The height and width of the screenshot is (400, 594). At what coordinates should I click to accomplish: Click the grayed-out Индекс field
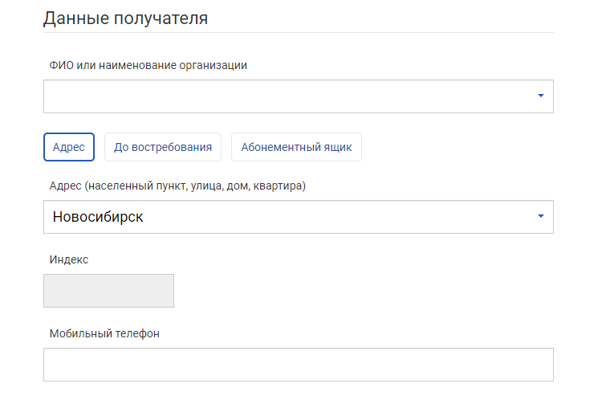point(108,291)
